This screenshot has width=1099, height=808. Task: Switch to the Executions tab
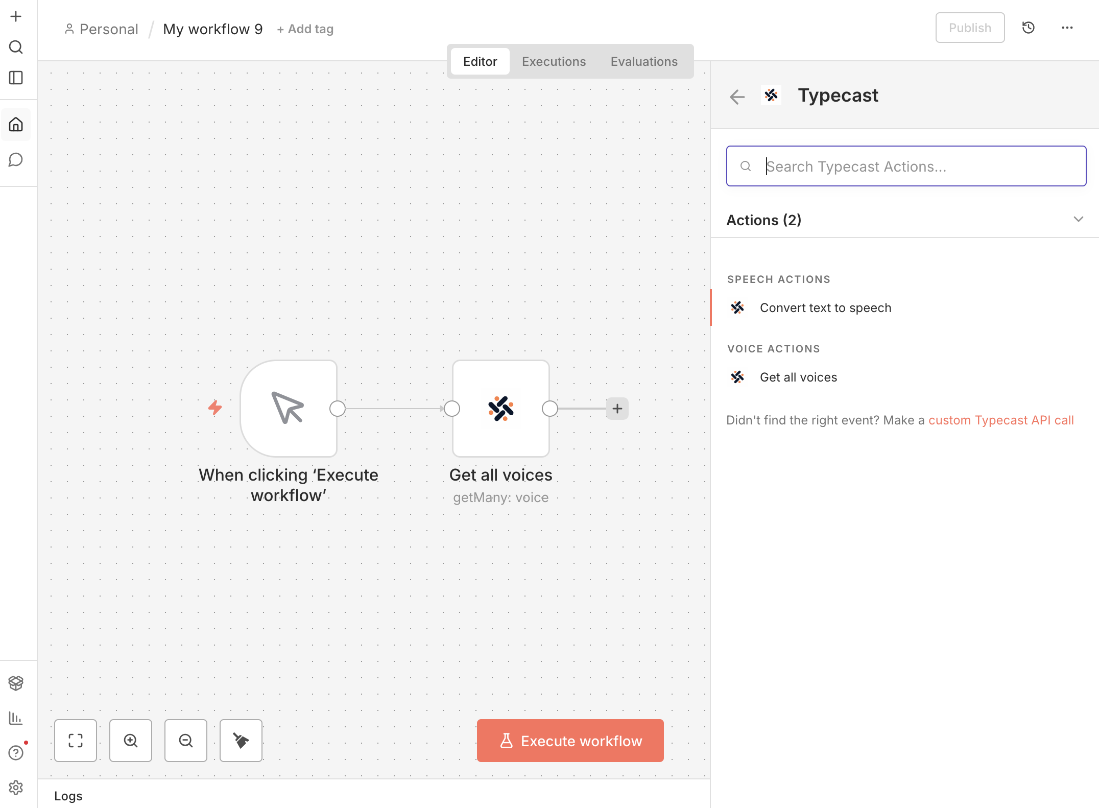(x=554, y=61)
